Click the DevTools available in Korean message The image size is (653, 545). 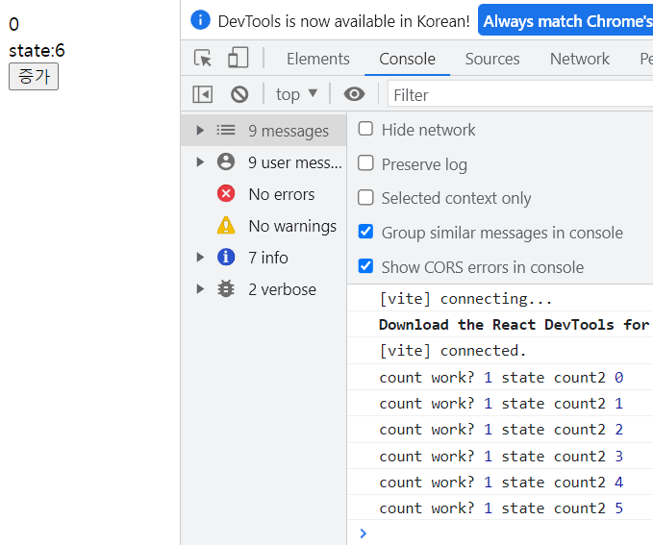pos(343,21)
